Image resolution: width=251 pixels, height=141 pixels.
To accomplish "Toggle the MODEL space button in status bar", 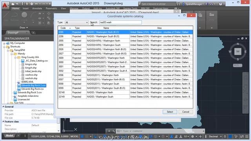I will (75, 137).
